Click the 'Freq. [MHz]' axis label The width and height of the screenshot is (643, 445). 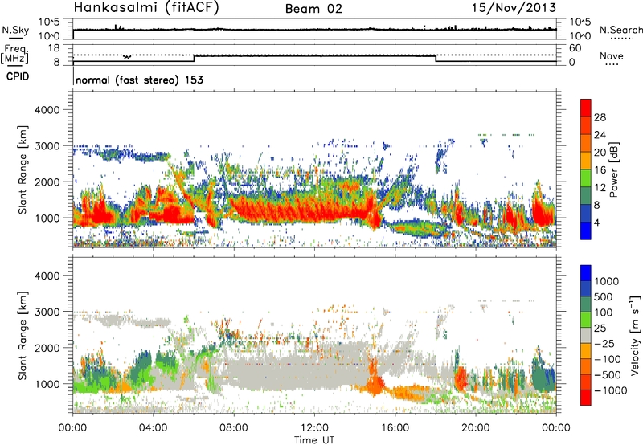click(x=14, y=55)
